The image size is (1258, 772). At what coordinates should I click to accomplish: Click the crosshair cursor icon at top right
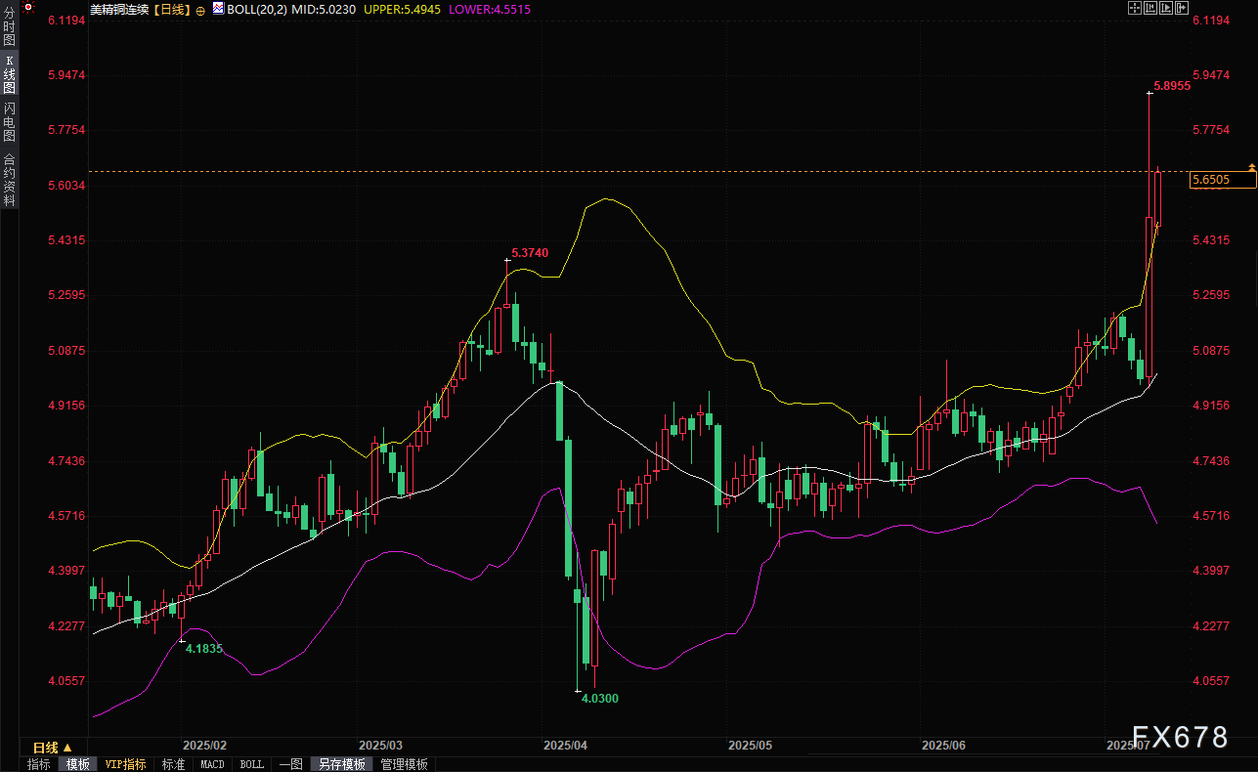tap(1135, 8)
